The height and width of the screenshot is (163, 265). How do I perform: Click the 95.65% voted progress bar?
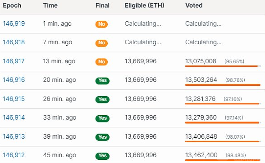tap(223, 66)
